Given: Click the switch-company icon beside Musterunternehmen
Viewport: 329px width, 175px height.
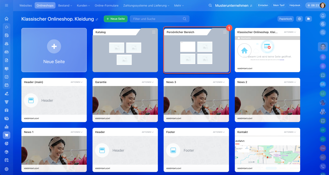Looking at the screenshot, I should point(251,5).
